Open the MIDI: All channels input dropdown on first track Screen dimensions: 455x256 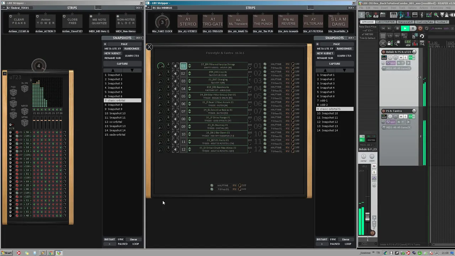[x=397, y=68]
